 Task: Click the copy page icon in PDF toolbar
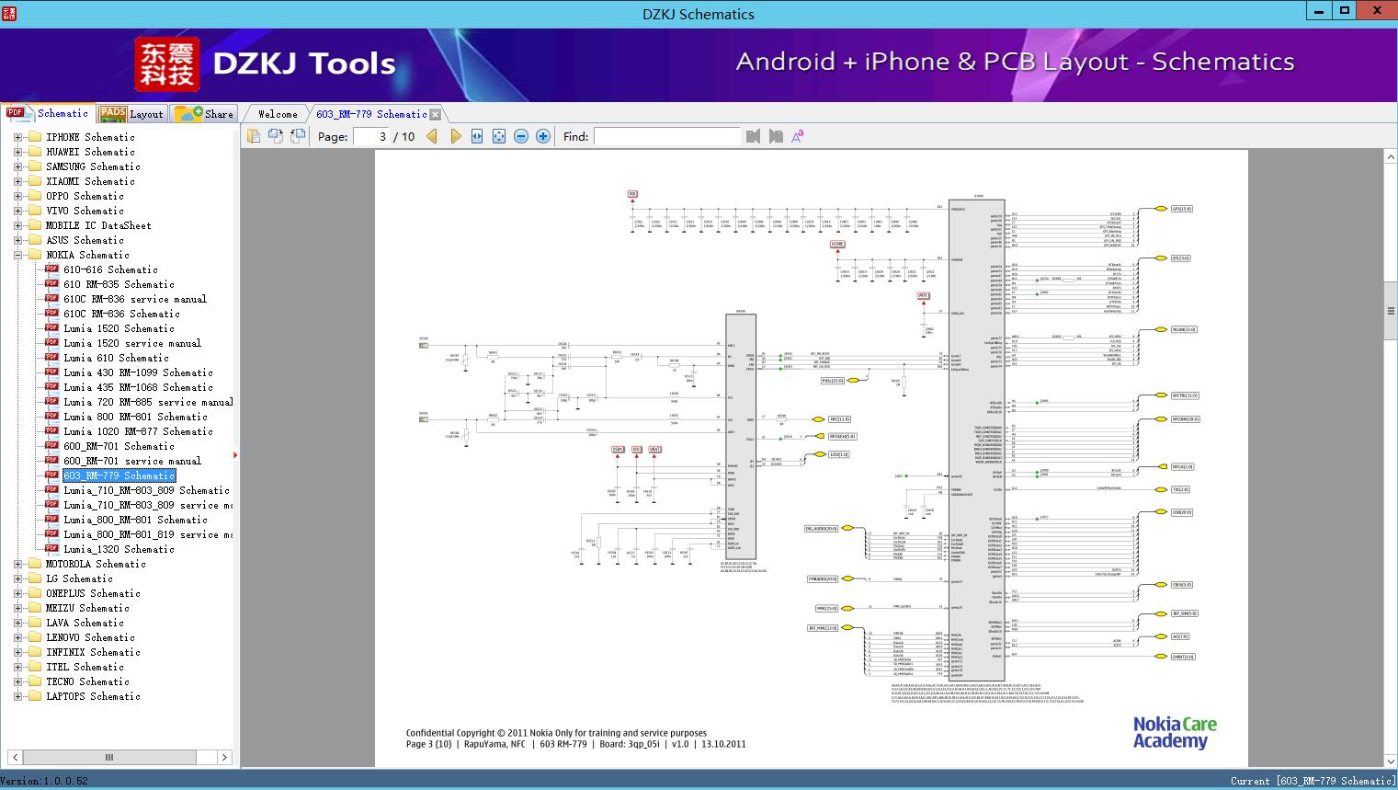254,136
